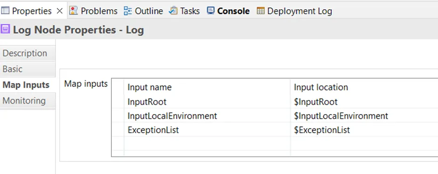The height and width of the screenshot is (174, 438).
Task: Click the Deployment Log tab icon
Action: click(260, 11)
